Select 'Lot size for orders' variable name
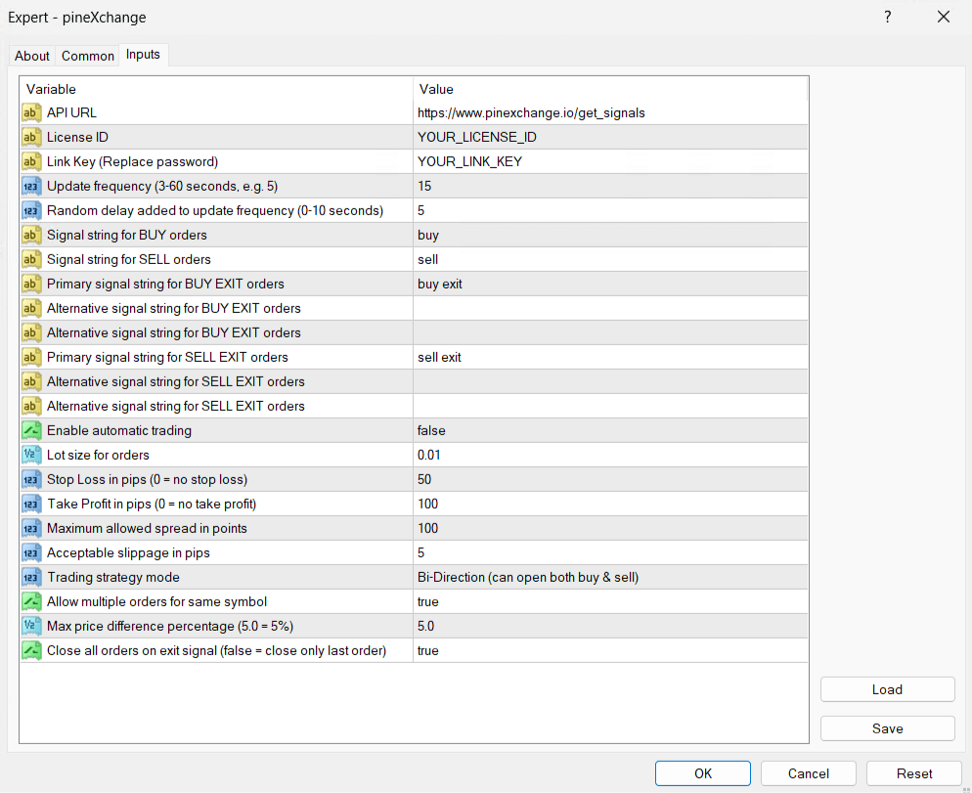The width and height of the screenshot is (972, 793). coord(98,455)
